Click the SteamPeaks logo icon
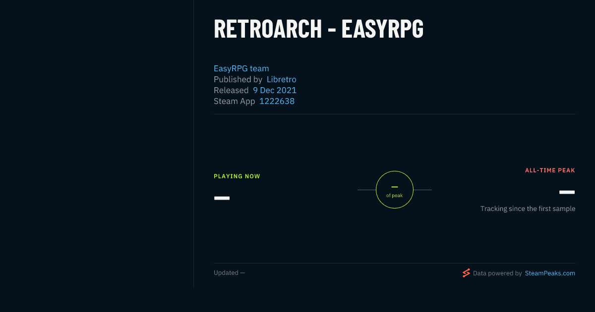Screen dimensions: 595x312 [x=466, y=273]
